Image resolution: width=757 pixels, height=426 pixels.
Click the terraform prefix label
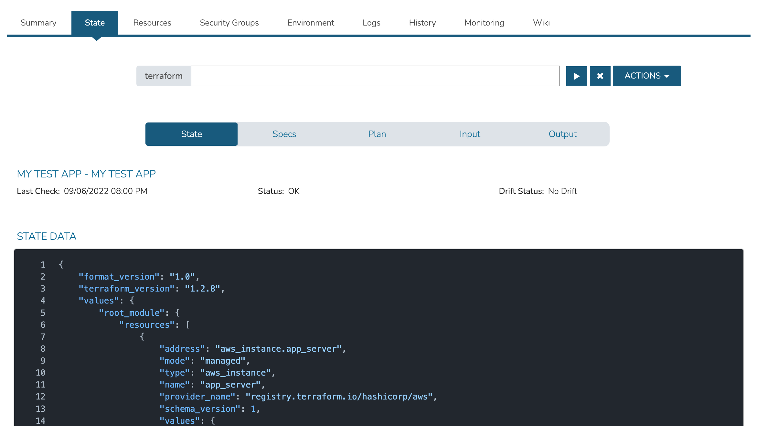[x=164, y=76]
